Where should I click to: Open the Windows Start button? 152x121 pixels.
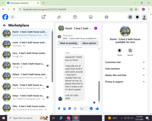point(3,118)
